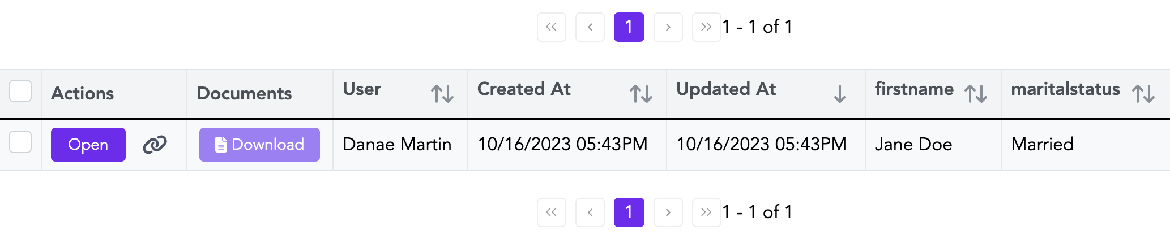Image resolution: width=1170 pixels, height=252 pixels.
Task: Open the Danae Martin submission
Action: coord(88,145)
